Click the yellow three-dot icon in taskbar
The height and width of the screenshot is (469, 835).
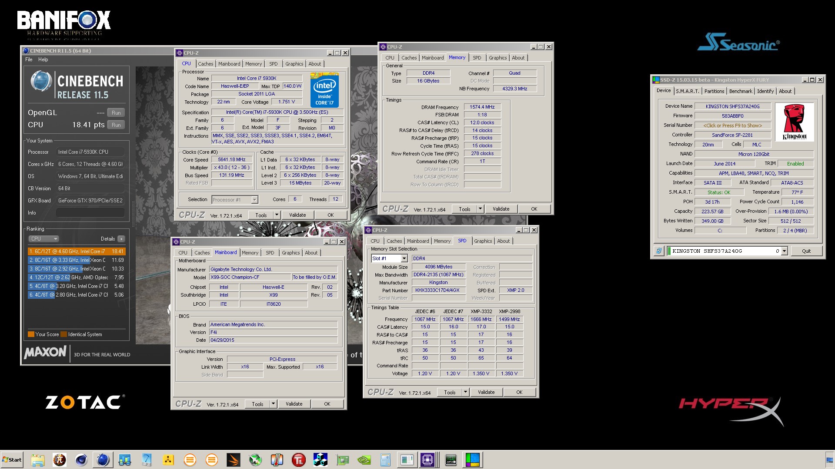click(x=168, y=460)
